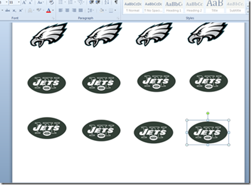Screen dimensions: 251x185
Task: Click the Sort icon in Paragraph group
Action: click(x=107, y=2)
